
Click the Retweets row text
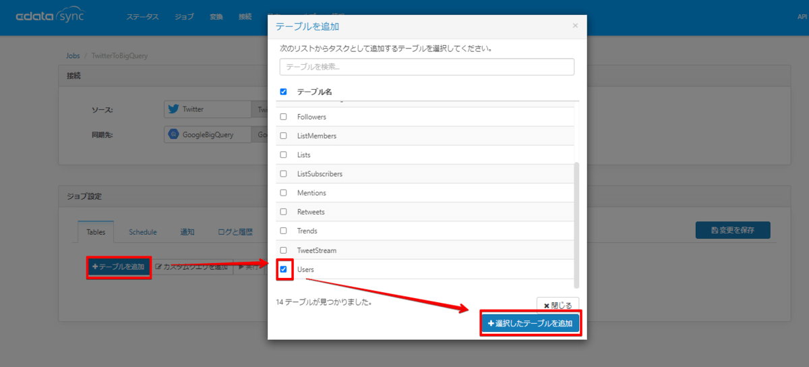point(311,212)
